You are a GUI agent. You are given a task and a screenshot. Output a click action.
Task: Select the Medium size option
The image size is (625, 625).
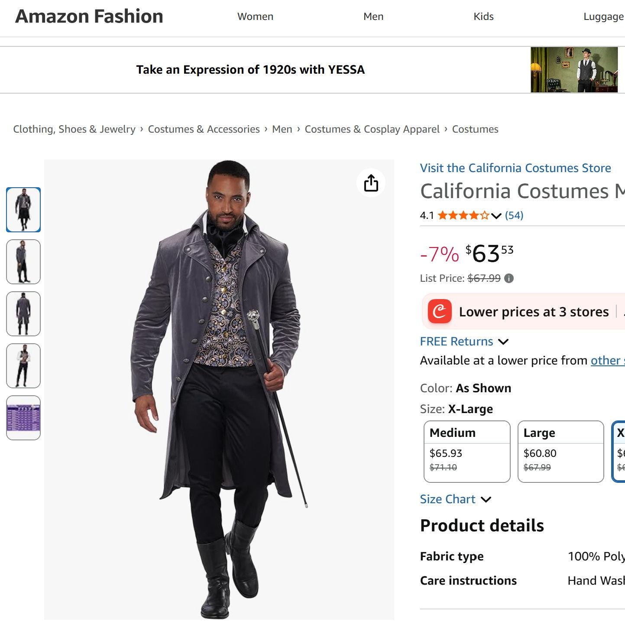point(466,451)
